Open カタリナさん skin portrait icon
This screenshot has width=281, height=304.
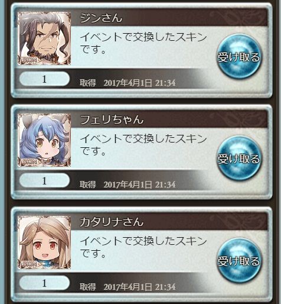44,242
